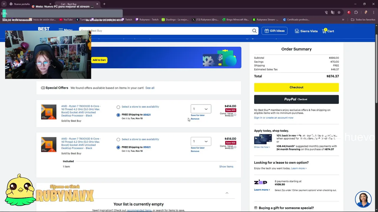378x212 pixels.
Task: Open lease to own Learn more link
Action: 299,168
